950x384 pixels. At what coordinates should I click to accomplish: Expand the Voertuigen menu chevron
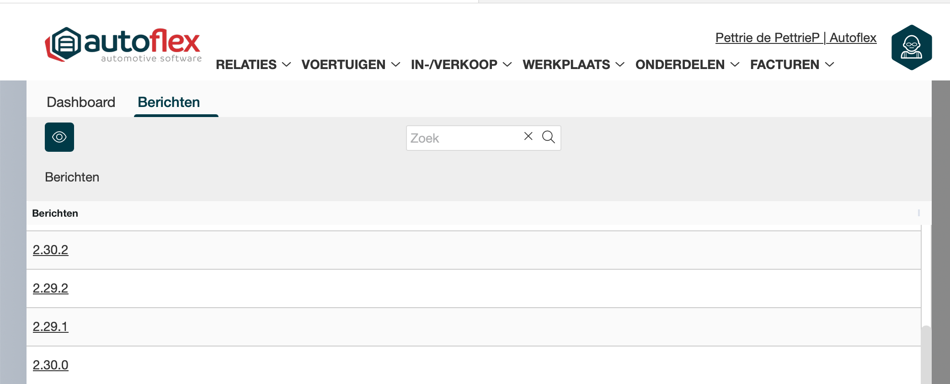(x=396, y=65)
